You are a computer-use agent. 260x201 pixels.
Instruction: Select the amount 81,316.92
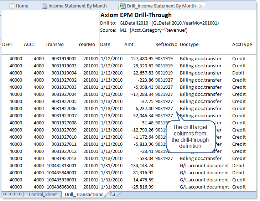pyautogui.click(x=143, y=173)
